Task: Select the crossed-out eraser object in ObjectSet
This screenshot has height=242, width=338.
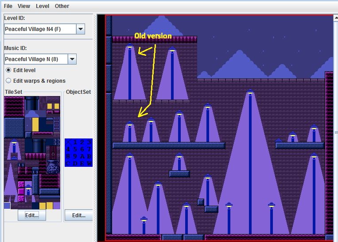Action: [x=68, y=142]
